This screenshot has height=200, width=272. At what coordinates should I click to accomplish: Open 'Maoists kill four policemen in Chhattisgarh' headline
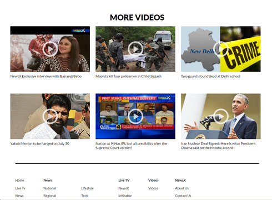(x=129, y=76)
